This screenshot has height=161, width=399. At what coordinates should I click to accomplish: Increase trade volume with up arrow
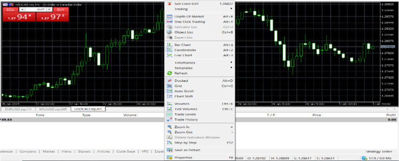[x=49, y=10]
